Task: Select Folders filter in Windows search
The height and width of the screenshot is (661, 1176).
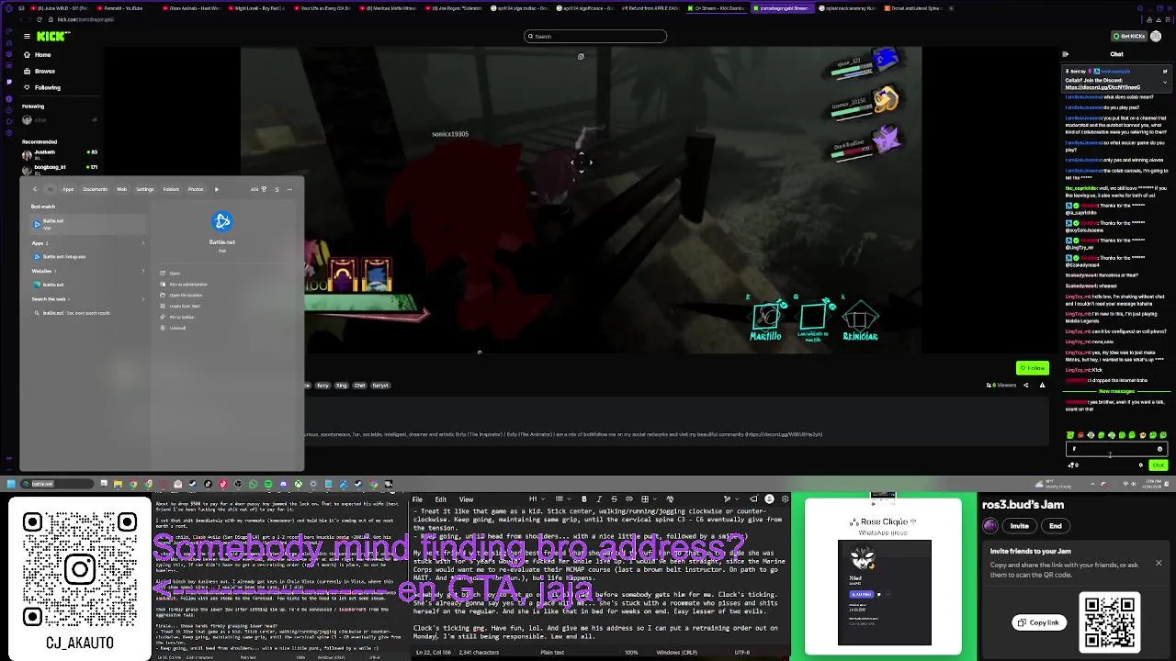Action: point(171,189)
